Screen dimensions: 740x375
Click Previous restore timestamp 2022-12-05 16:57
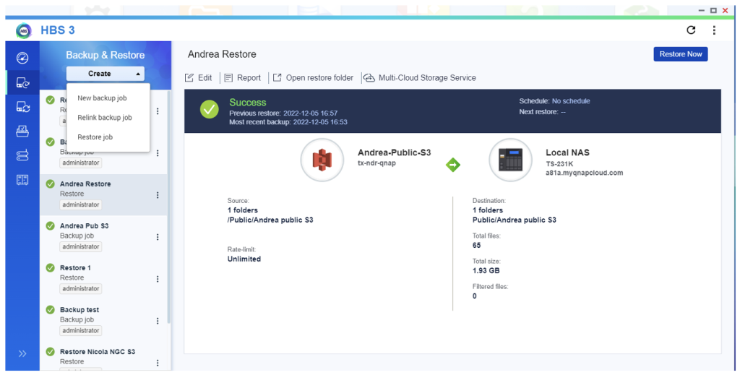[310, 113]
